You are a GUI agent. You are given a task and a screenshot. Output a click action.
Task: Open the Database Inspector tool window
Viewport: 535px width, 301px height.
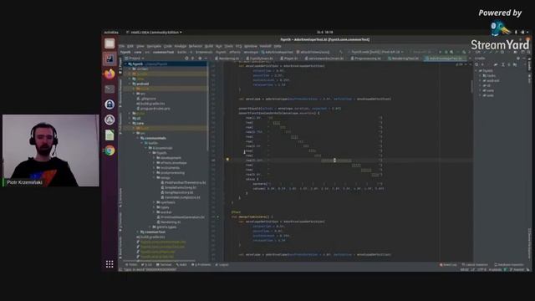509,264
